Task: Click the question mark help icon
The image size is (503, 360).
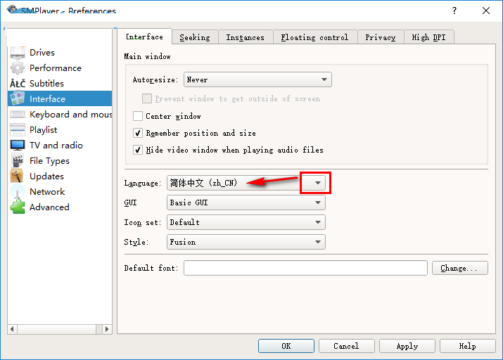Action: pos(454,11)
